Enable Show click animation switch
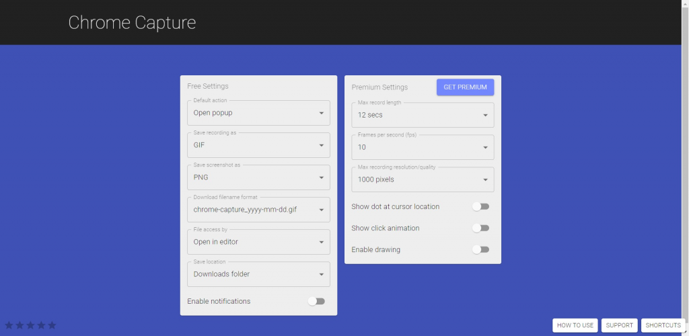 (x=480, y=228)
